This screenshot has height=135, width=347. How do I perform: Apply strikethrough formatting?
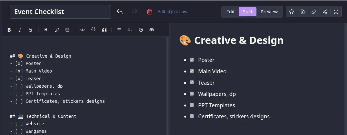click(x=31, y=30)
